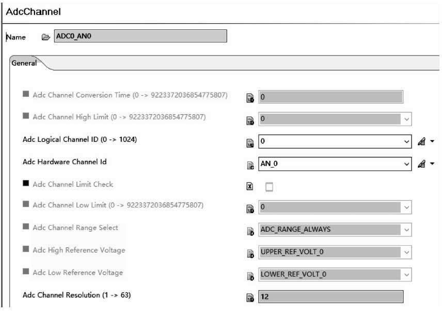Click the X document icon for Channel Limit Check
The width and height of the screenshot is (442, 313).
(250, 186)
